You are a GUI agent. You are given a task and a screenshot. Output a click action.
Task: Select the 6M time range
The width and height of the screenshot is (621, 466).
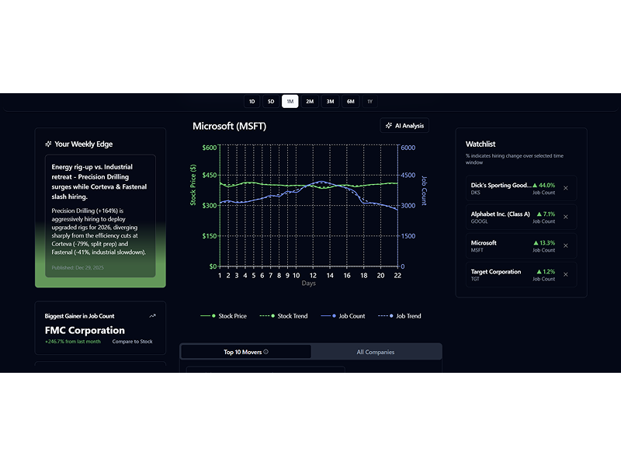pos(350,101)
